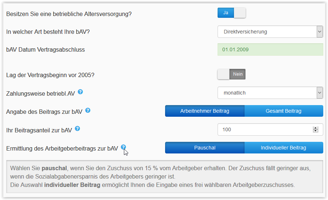Open the Direktversicherung dropdown
The height and width of the screenshot is (200, 328).
270,32
